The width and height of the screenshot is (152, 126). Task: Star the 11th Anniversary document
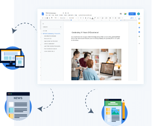(x=63, y=13)
